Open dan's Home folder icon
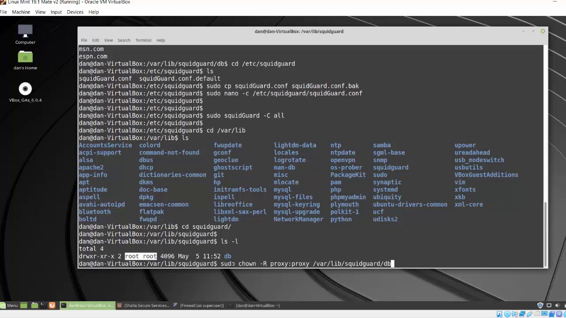Screen dimensions: 566x318 pos(25,61)
